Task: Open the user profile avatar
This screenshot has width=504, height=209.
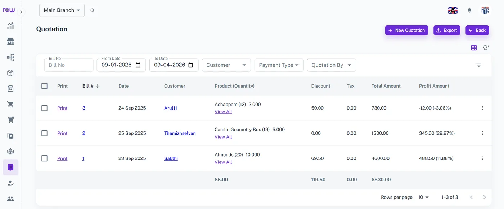Action: (x=485, y=10)
